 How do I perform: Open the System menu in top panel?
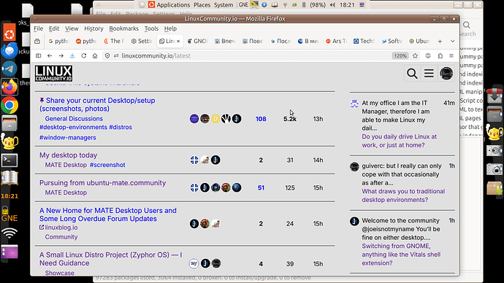click(x=224, y=5)
